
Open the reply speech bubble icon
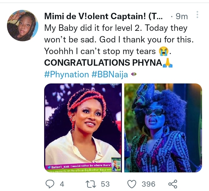point(50,184)
